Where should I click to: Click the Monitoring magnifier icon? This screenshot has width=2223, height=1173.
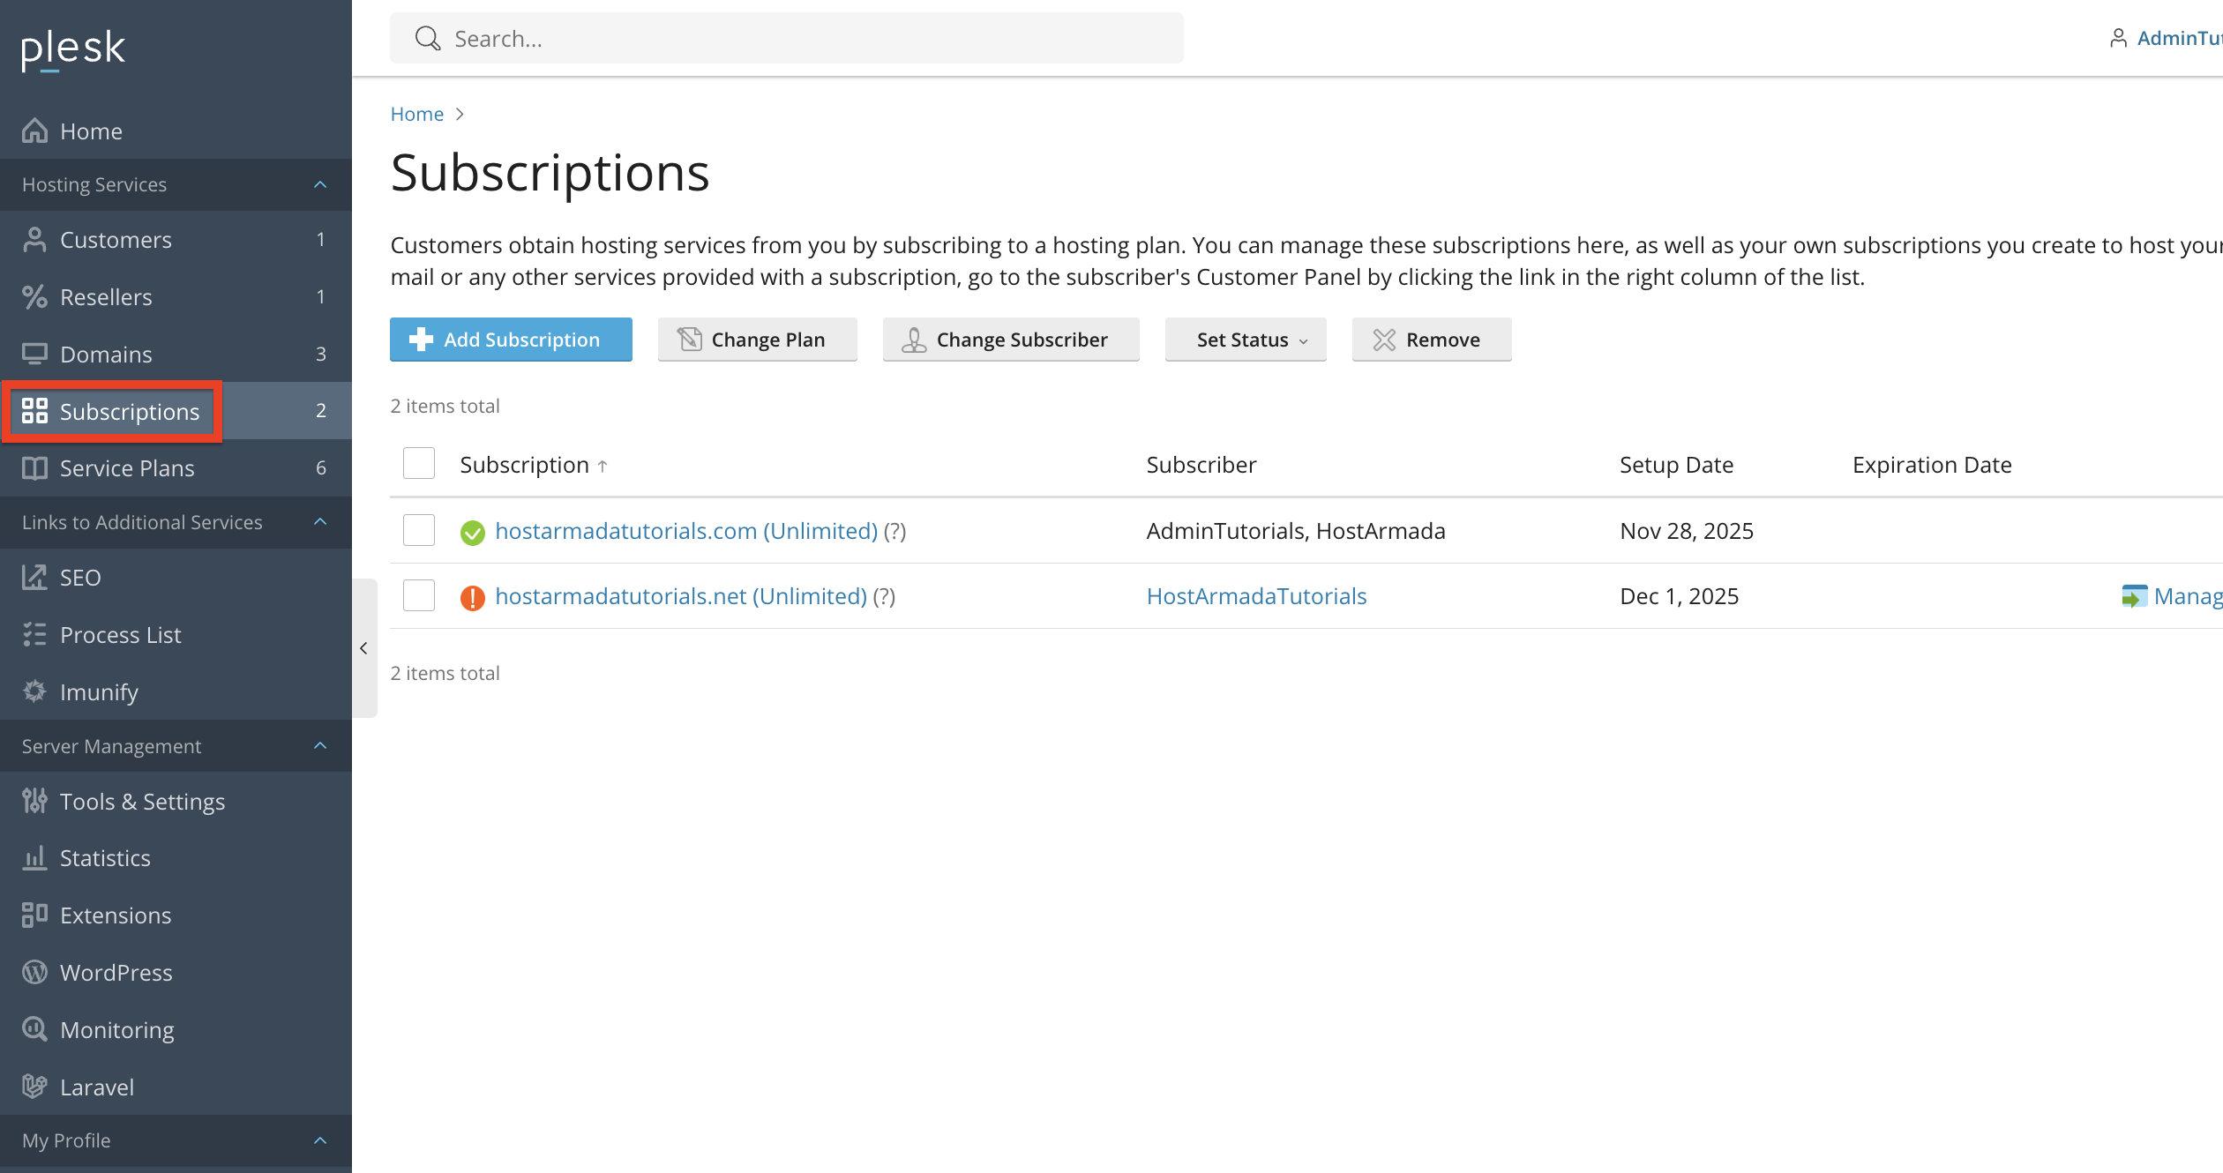[x=34, y=1030]
